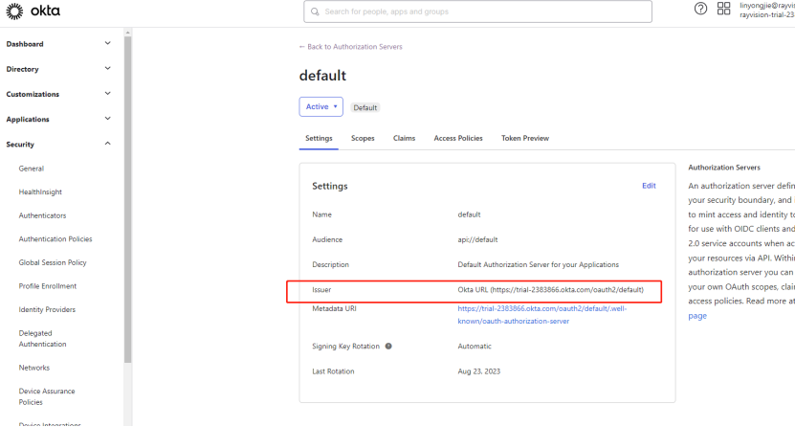Collapse the Security sidebar section
Viewport: 795px width, 427px height.
pyautogui.click(x=107, y=144)
